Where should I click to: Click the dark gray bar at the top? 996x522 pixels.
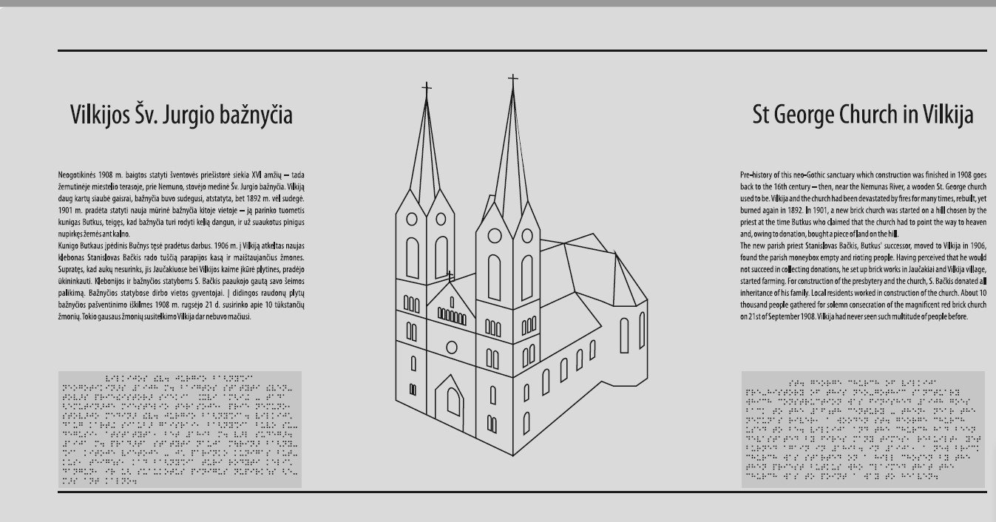coord(498,3)
